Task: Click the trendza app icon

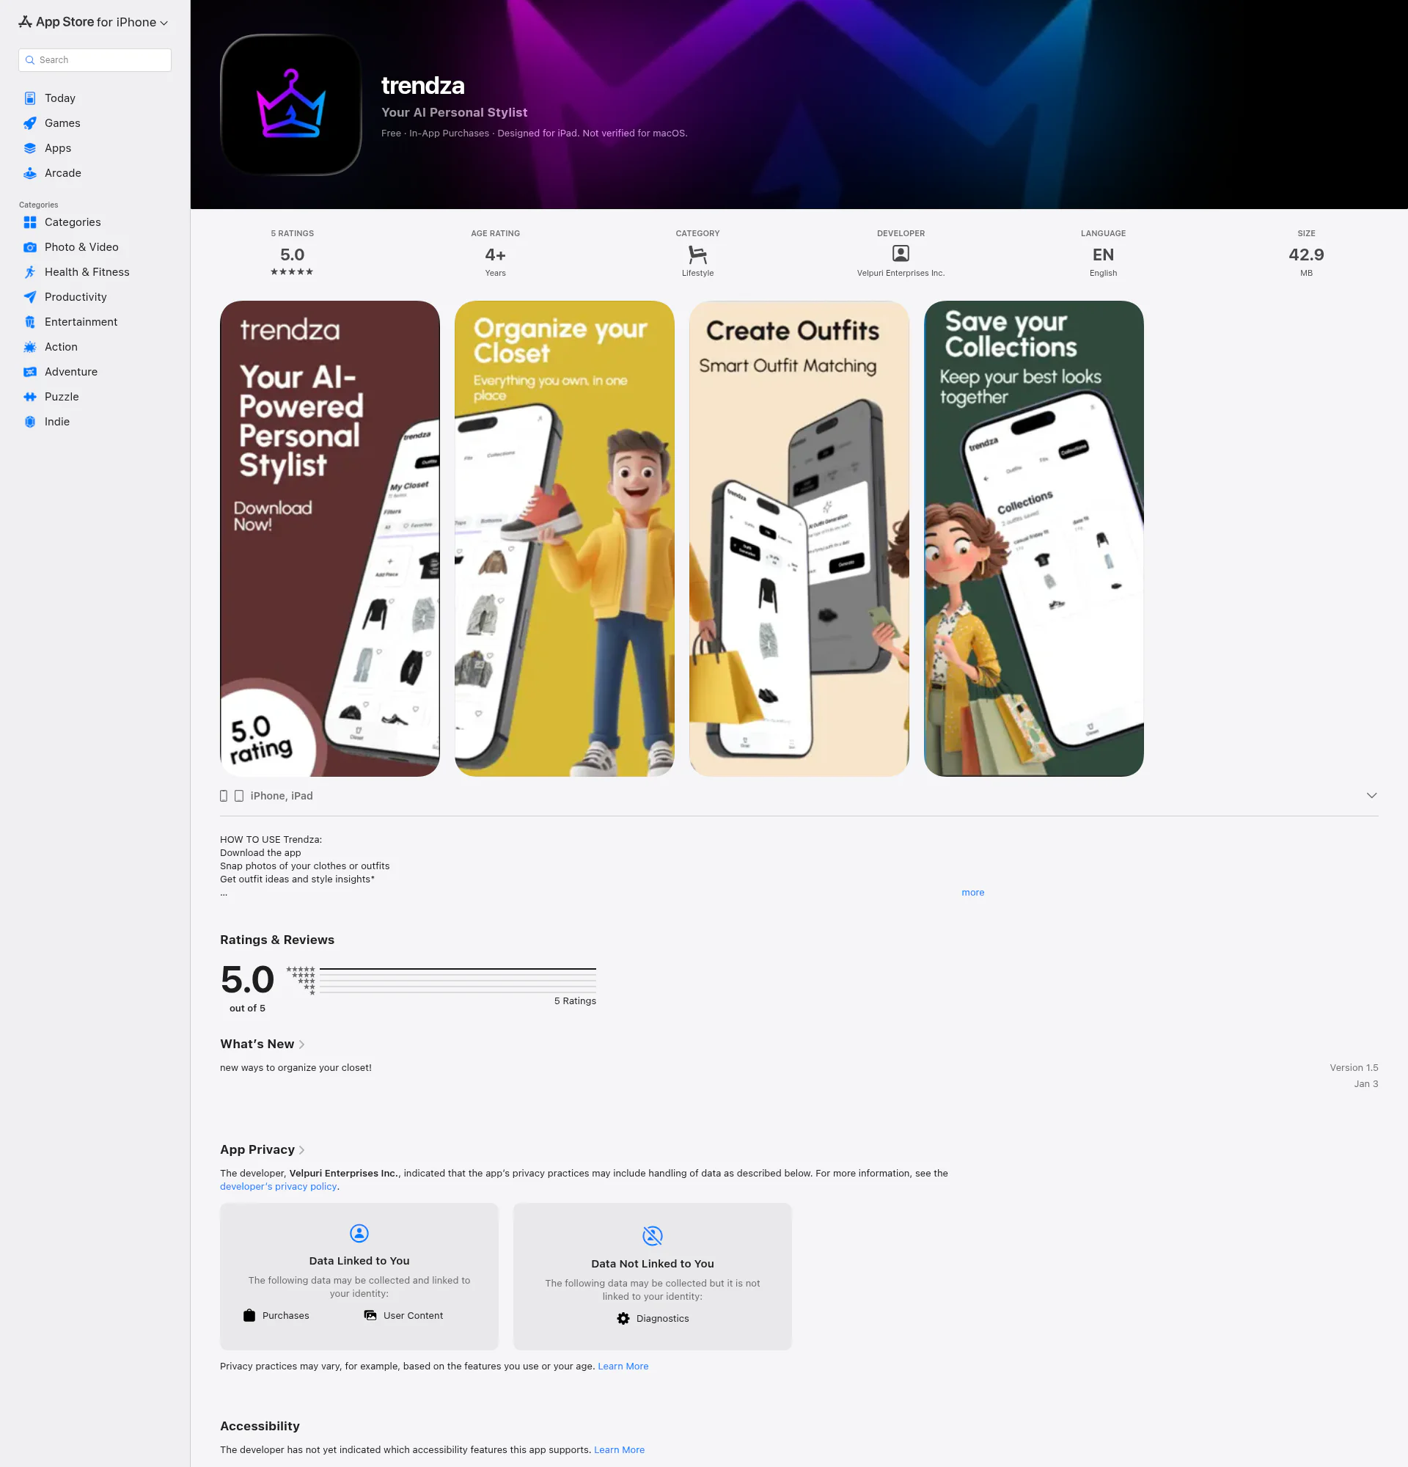Action: [x=291, y=105]
